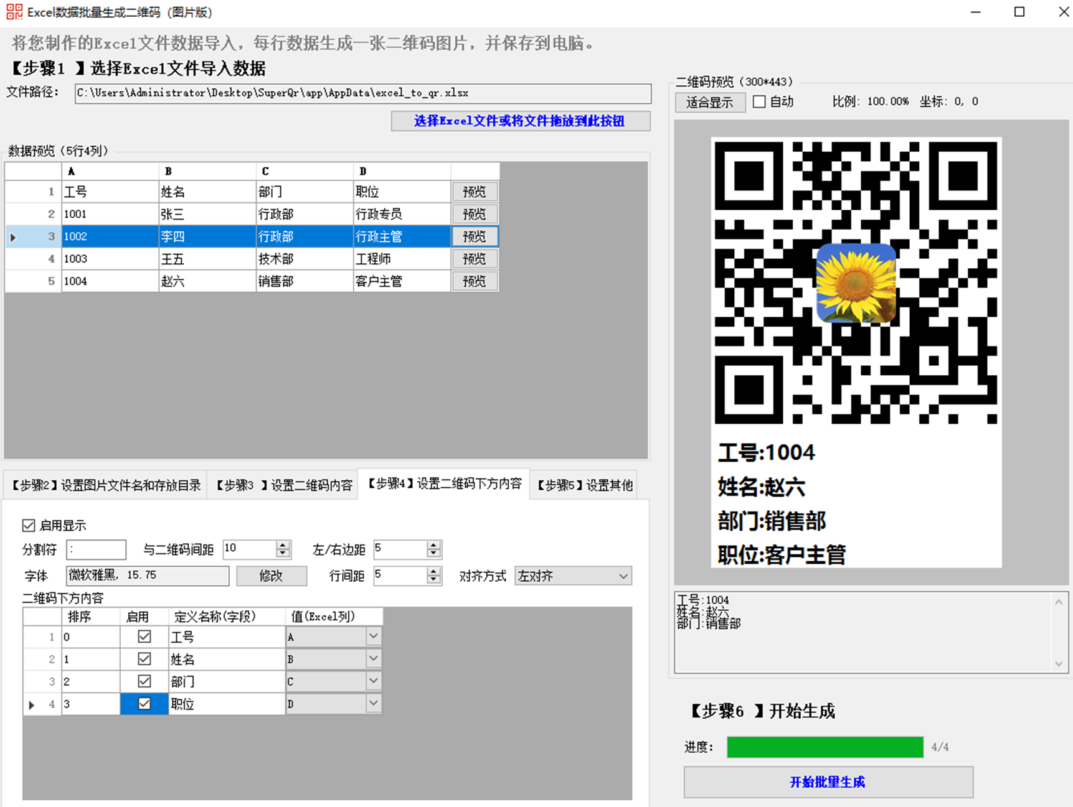Click column header C in data preview
This screenshot has height=807, width=1073.
305,171
